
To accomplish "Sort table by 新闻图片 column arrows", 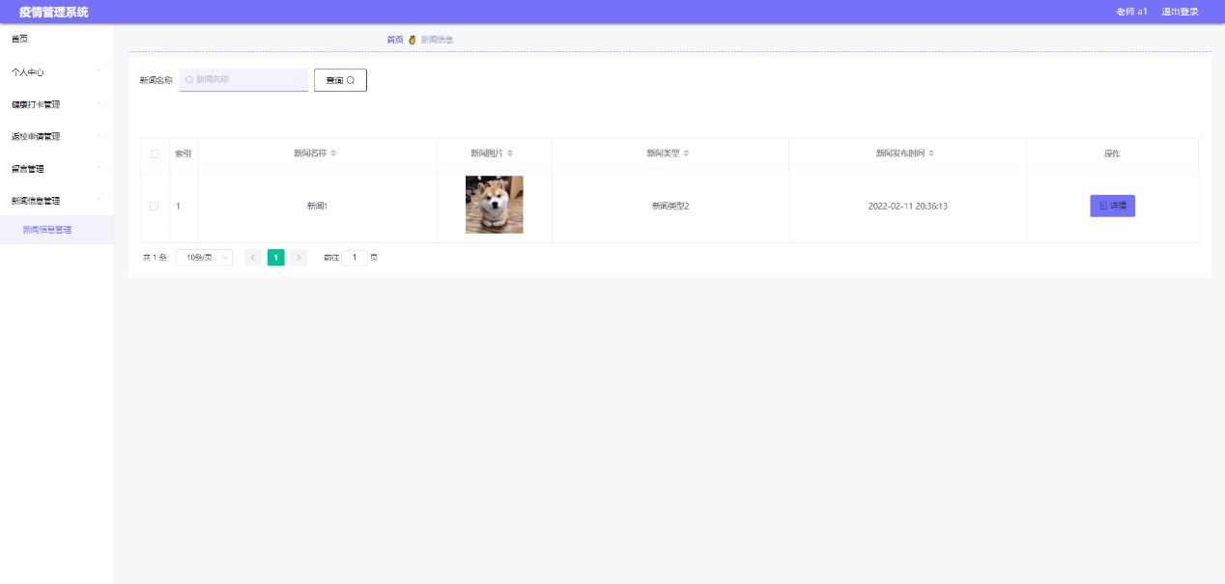I will pos(510,153).
